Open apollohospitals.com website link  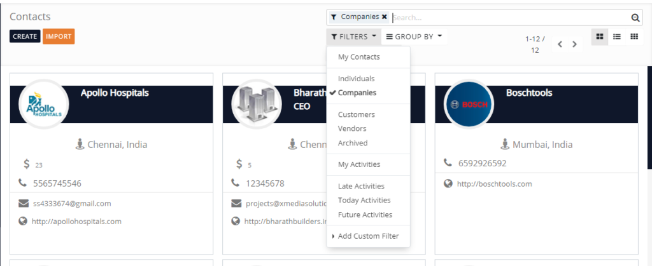click(x=76, y=222)
